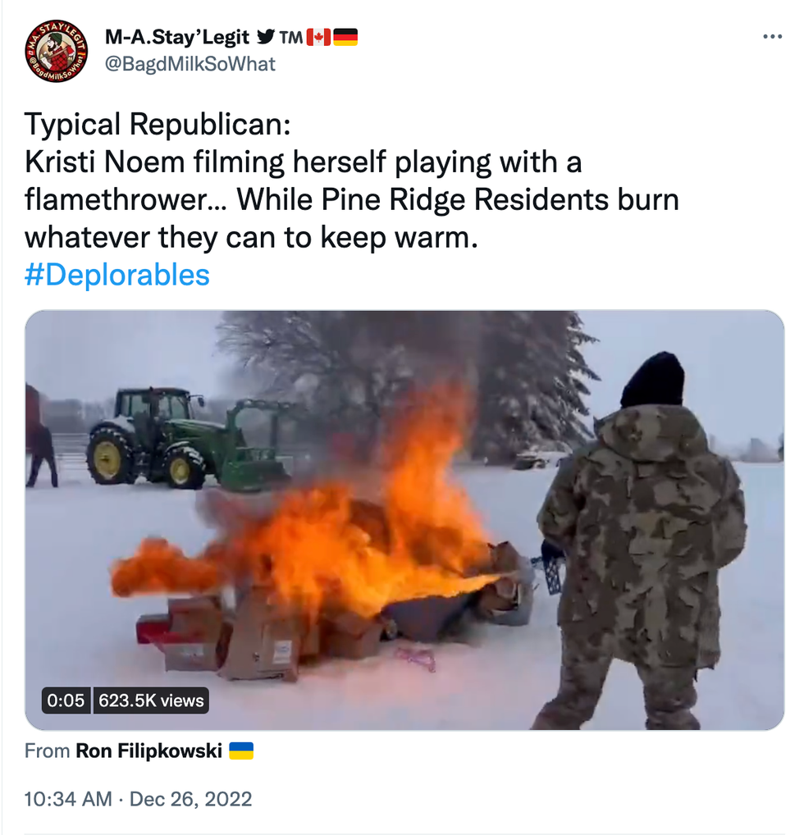Click the 0:05 video duration badge
The width and height of the screenshot is (804, 835).
click(x=66, y=700)
